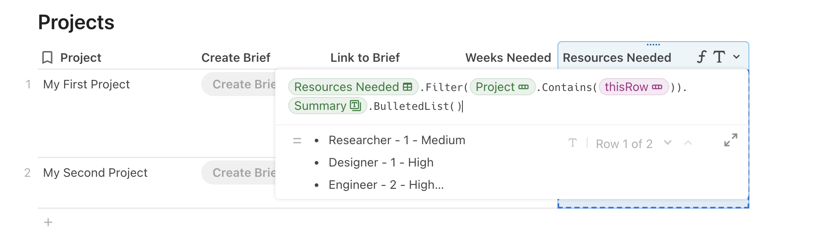Image resolution: width=813 pixels, height=236 pixels.
Task: Click the equals sign result icon
Action: [297, 141]
